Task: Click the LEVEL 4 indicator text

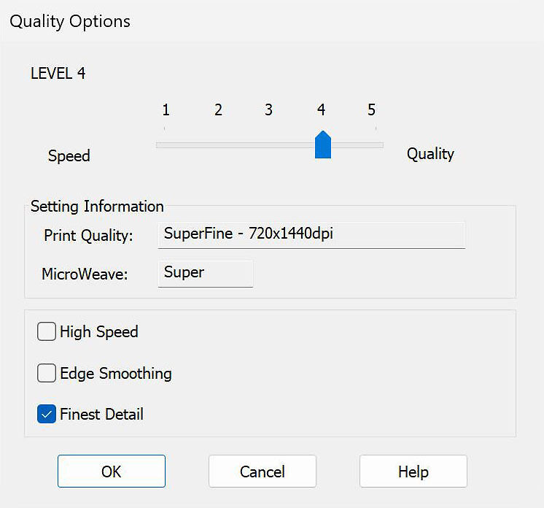Action: point(58,74)
